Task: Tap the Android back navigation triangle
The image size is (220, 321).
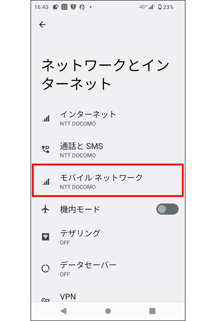Action: coord(64,311)
